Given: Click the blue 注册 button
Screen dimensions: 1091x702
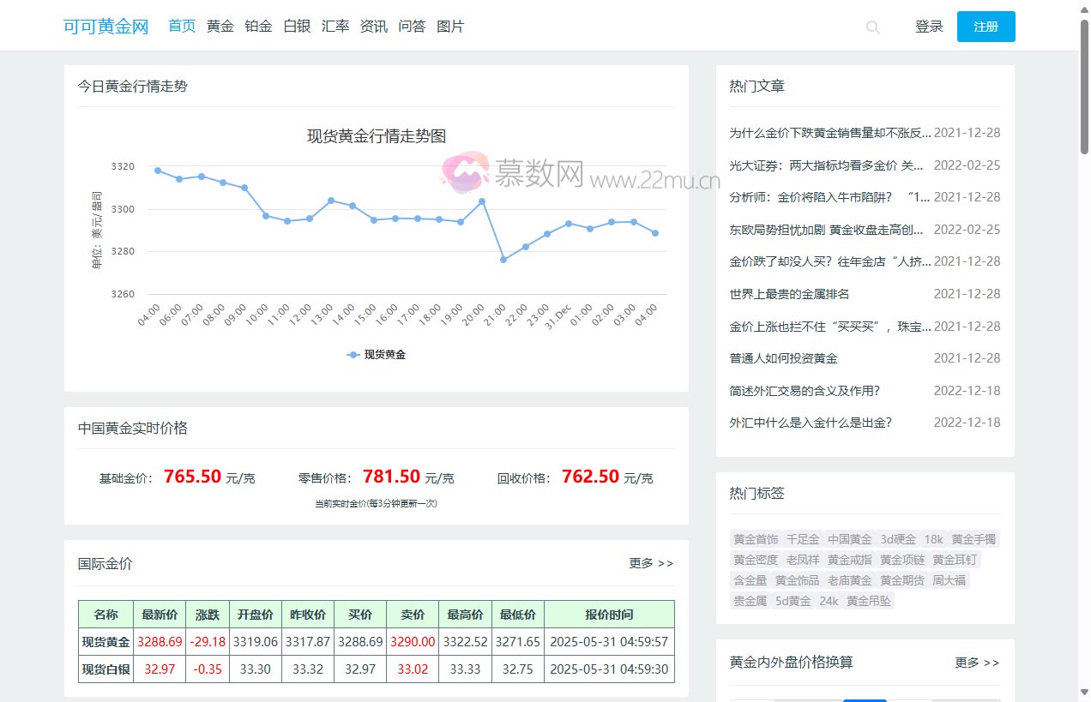Looking at the screenshot, I should pos(986,27).
